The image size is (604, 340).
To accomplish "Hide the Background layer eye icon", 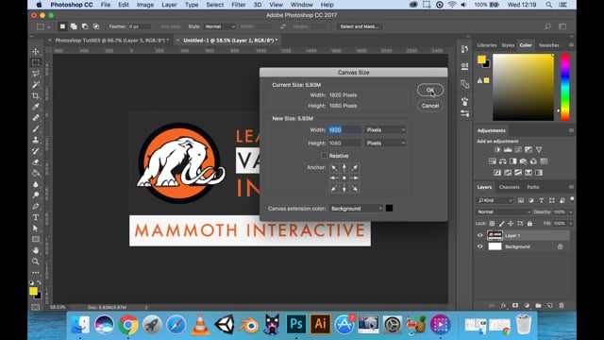I will (480, 246).
